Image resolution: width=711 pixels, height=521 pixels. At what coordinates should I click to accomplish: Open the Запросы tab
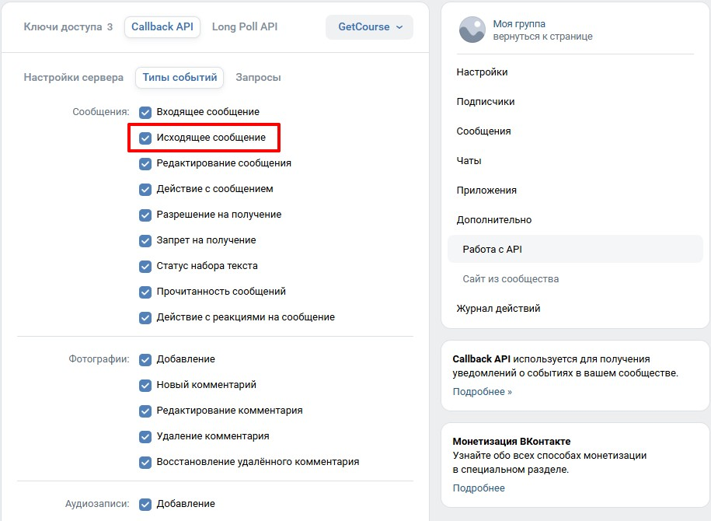258,78
